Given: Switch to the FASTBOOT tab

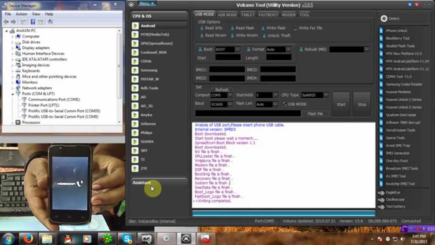Looking at the screenshot, I should coord(268,15).
